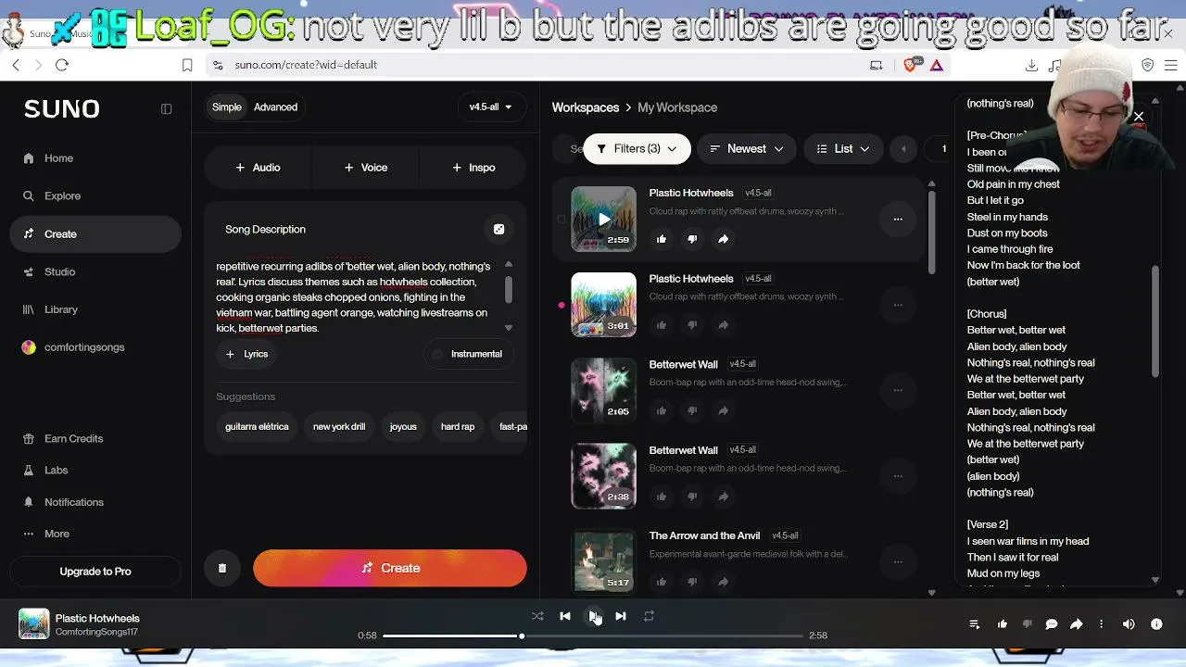Seek within the song progress bar

coord(593,636)
